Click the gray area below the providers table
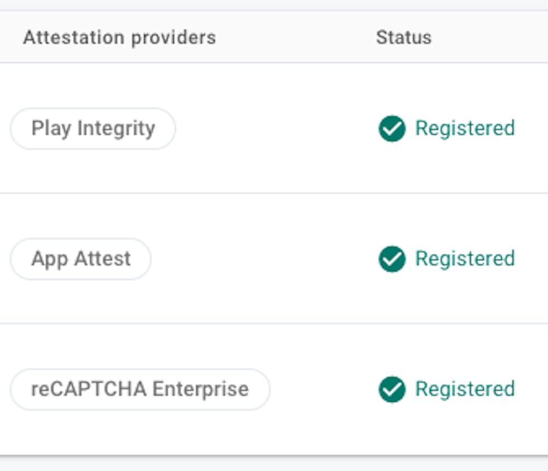Screen dimensions: 548x471 pyautogui.click(x=274, y=464)
